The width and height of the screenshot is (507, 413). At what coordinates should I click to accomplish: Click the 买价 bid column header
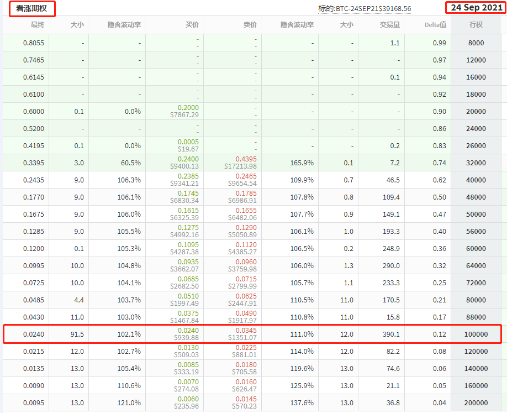(192, 25)
